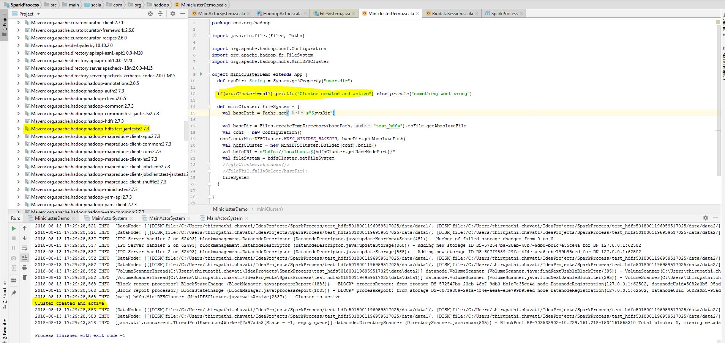This screenshot has width=725, height=343.
Task: Switch to MainActorSystem.scala editor tab
Action: tap(221, 14)
